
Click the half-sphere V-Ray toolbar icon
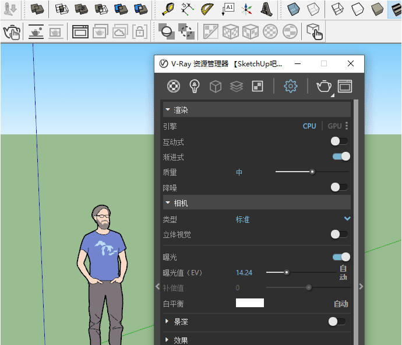(290, 31)
